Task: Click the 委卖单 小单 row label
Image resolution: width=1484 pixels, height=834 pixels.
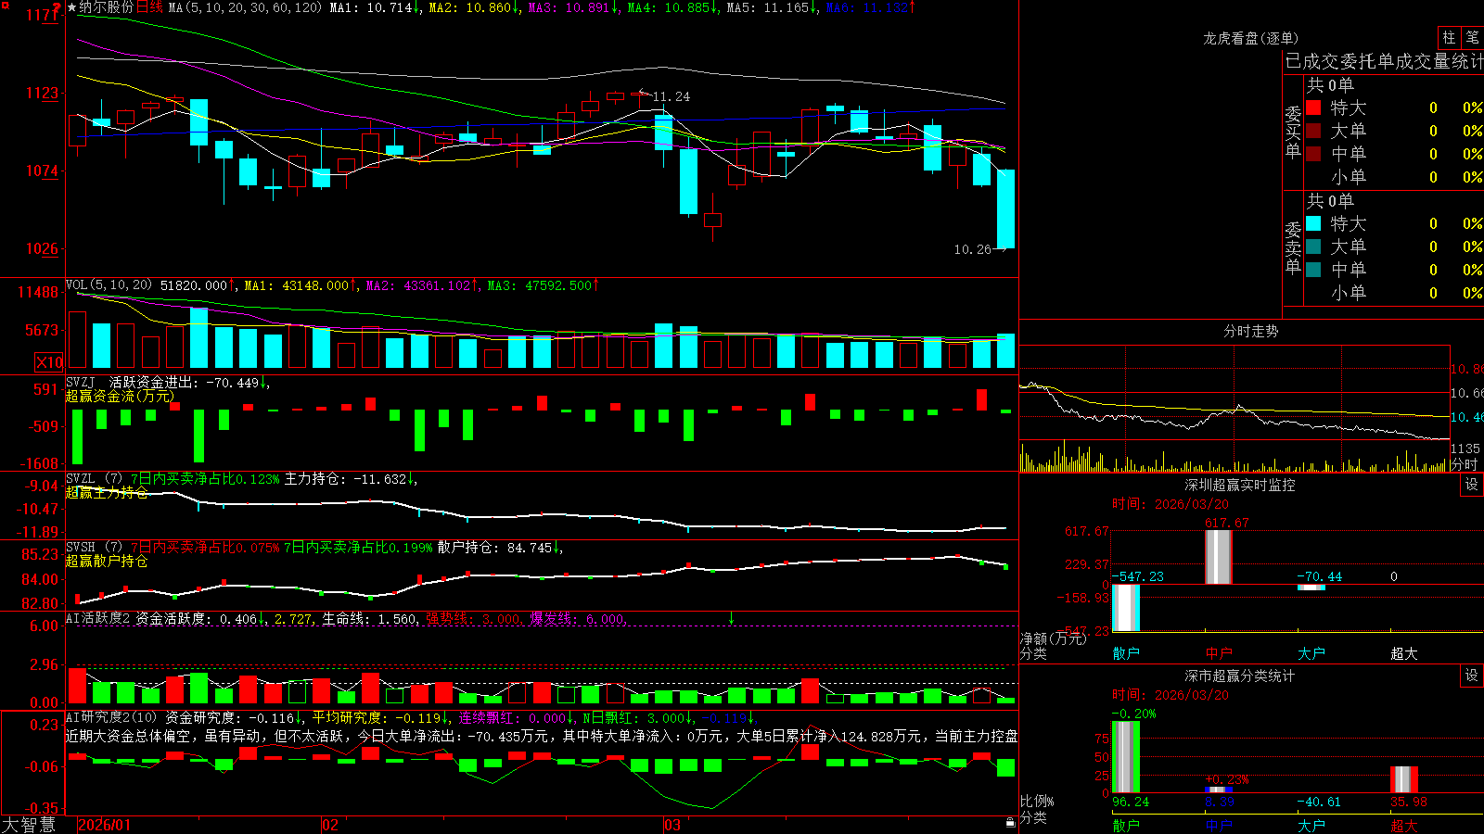Action: (x=1349, y=293)
